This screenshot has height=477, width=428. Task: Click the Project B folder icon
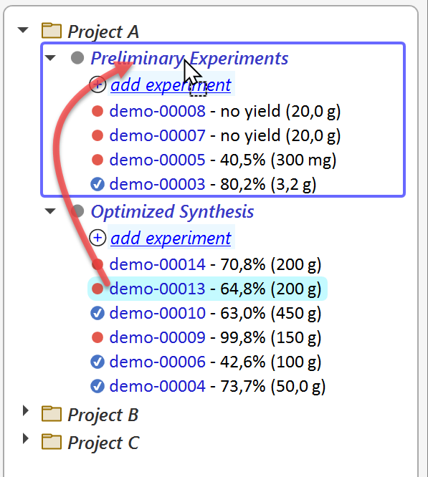pos(52,414)
